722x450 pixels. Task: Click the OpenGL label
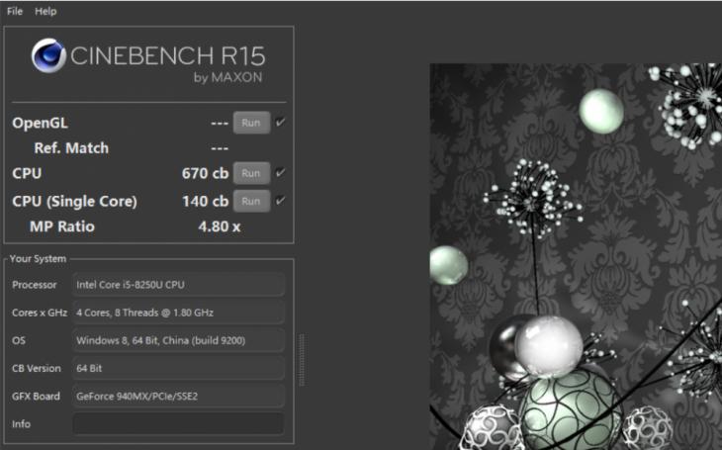[x=41, y=123]
